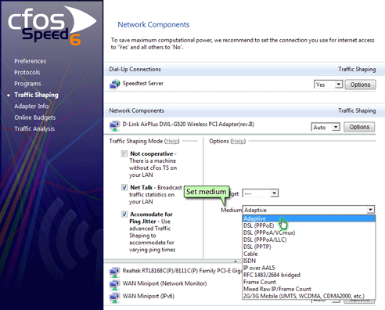This screenshot has height=310, width=385.
Task: Click the Network Components page title
Action: [x=153, y=24]
